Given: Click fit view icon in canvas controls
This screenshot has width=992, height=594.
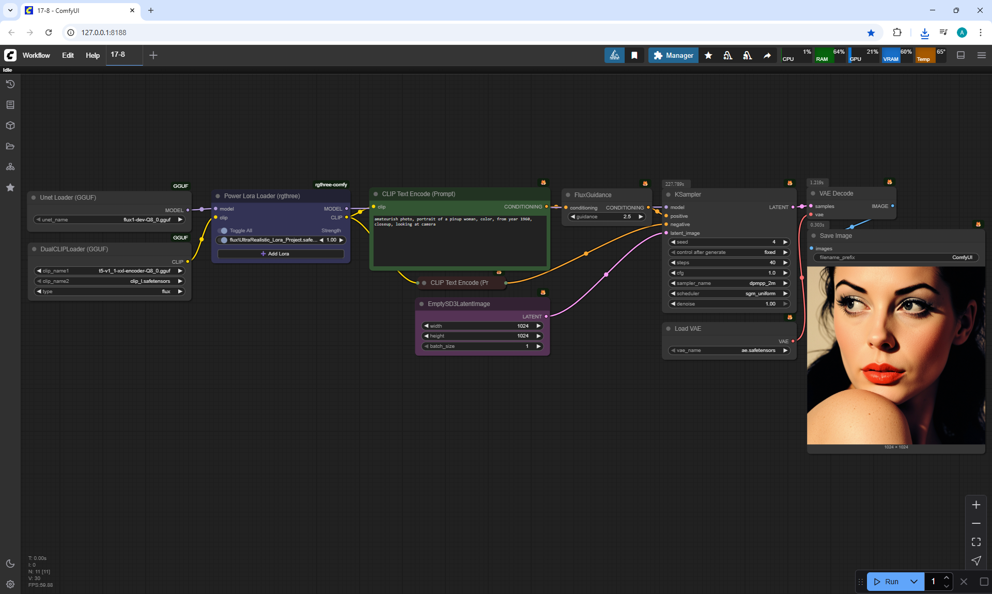Looking at the screenshot, I should click(976, 542).
